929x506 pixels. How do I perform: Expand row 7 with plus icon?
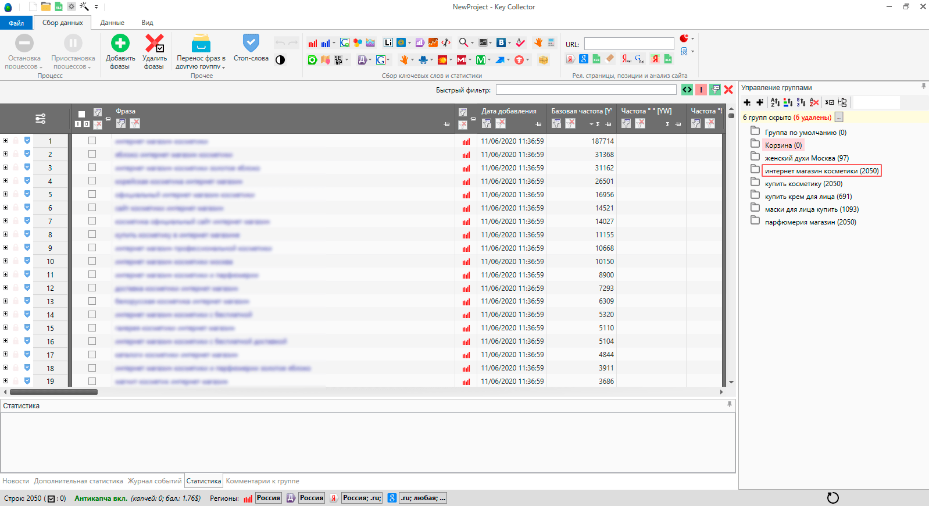[x=5, y=221]
